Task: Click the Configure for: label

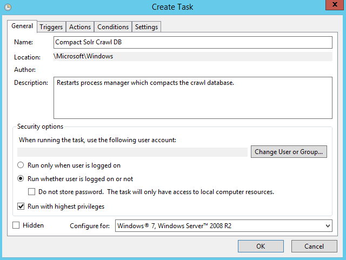Action: [x=90, y=226]
